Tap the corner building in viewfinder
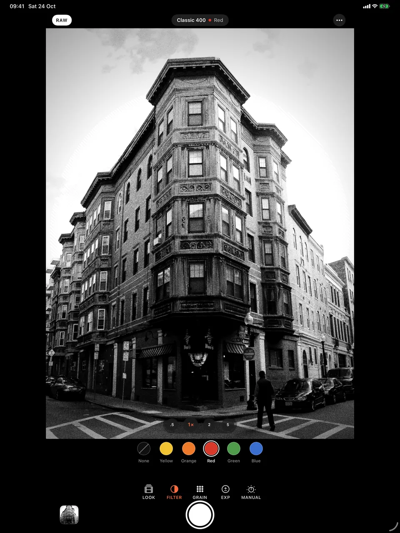The height and width of the screenshot is (533, 400). 200,233
